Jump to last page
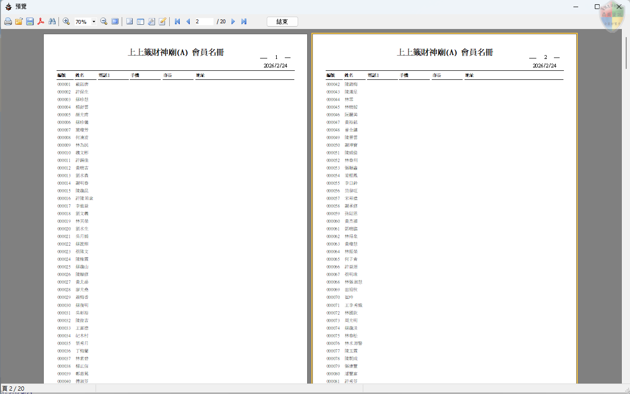630x394 pixels. pyautogui.click(x=244, y=21)
